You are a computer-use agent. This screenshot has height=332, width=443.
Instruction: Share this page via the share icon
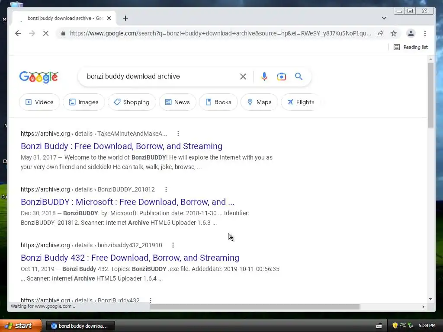[x=380, y=33]
